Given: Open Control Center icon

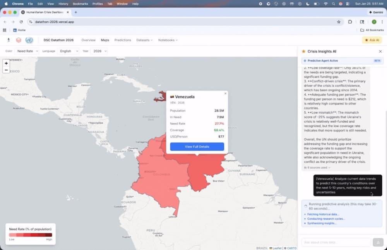Looking at the screenshot, I should tap(348, 4).
